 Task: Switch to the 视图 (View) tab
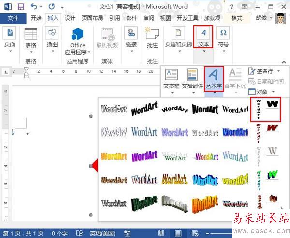pos(165,18)
